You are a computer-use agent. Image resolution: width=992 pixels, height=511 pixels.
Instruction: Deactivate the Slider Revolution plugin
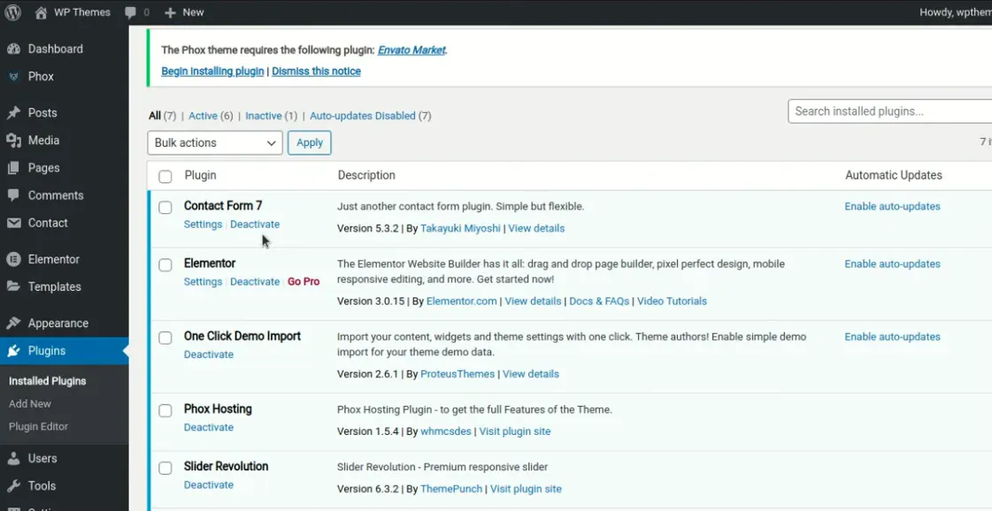[209, 485]
